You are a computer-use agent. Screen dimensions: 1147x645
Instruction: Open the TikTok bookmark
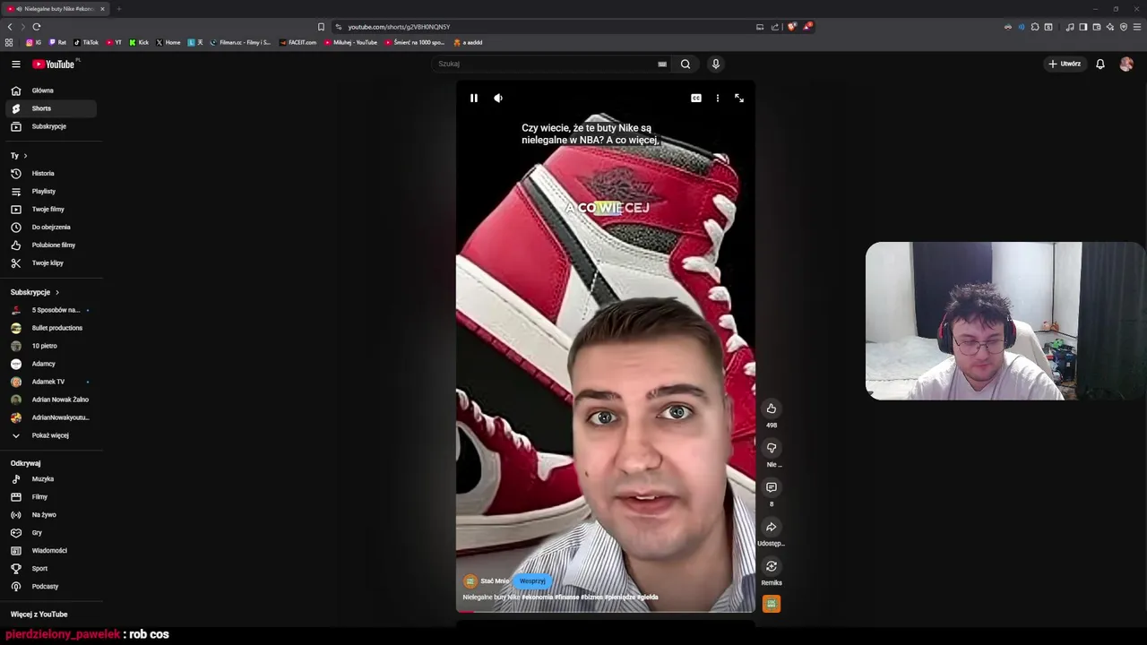click(x=86, y=42)
